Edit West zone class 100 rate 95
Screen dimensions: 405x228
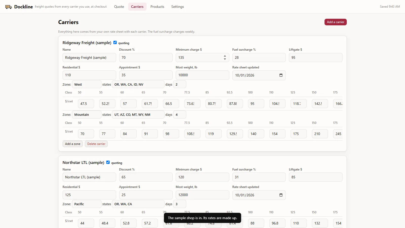[x=256, y=104]
